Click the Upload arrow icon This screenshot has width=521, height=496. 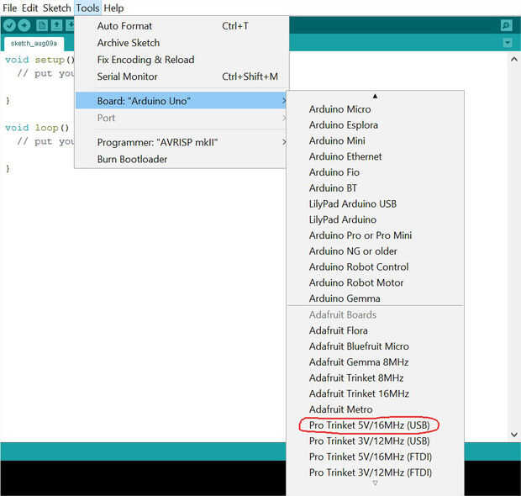coord(24,25)
